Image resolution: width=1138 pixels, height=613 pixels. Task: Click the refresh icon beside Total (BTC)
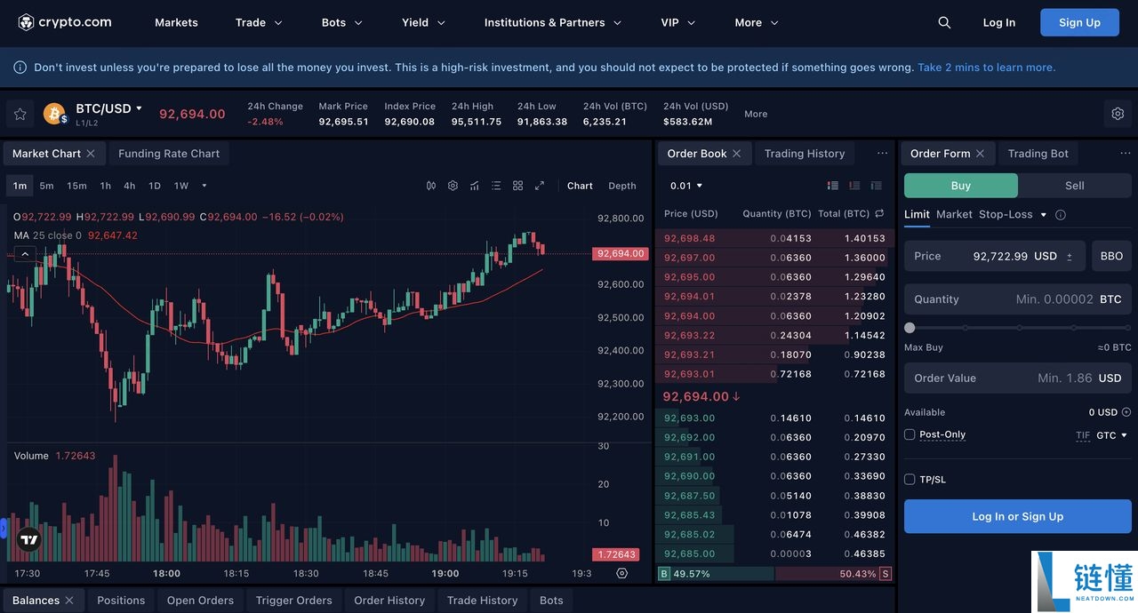pos(879,213)
